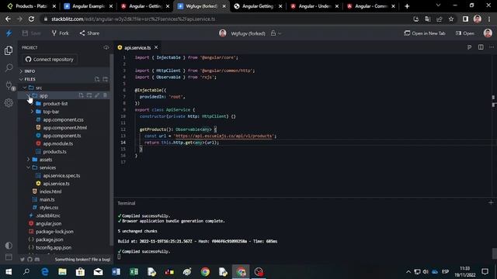This screenshot has height=279, width=497.
Task: Open api.service.spec.ts file
Action: (x=61, y=175)
